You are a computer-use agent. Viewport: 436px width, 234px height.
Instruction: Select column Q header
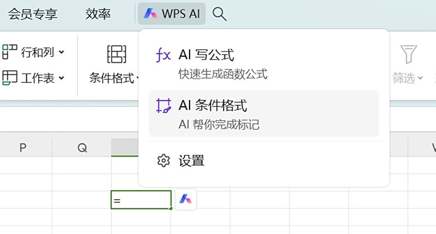point(82,147)
